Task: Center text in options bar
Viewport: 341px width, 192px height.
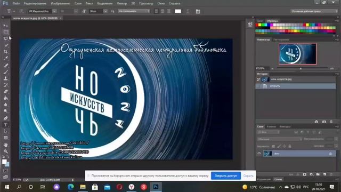Action: [163, 11]
